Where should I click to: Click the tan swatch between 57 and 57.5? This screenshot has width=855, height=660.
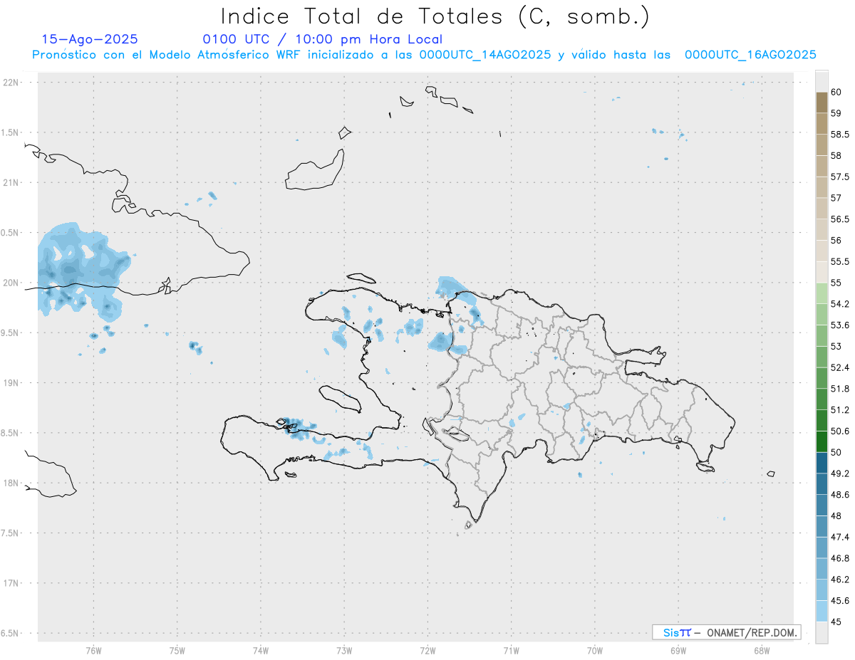pos(822,187)
